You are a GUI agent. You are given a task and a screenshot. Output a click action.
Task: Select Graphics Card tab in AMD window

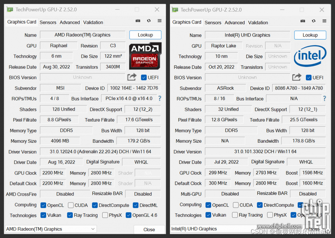click(22, 22)
